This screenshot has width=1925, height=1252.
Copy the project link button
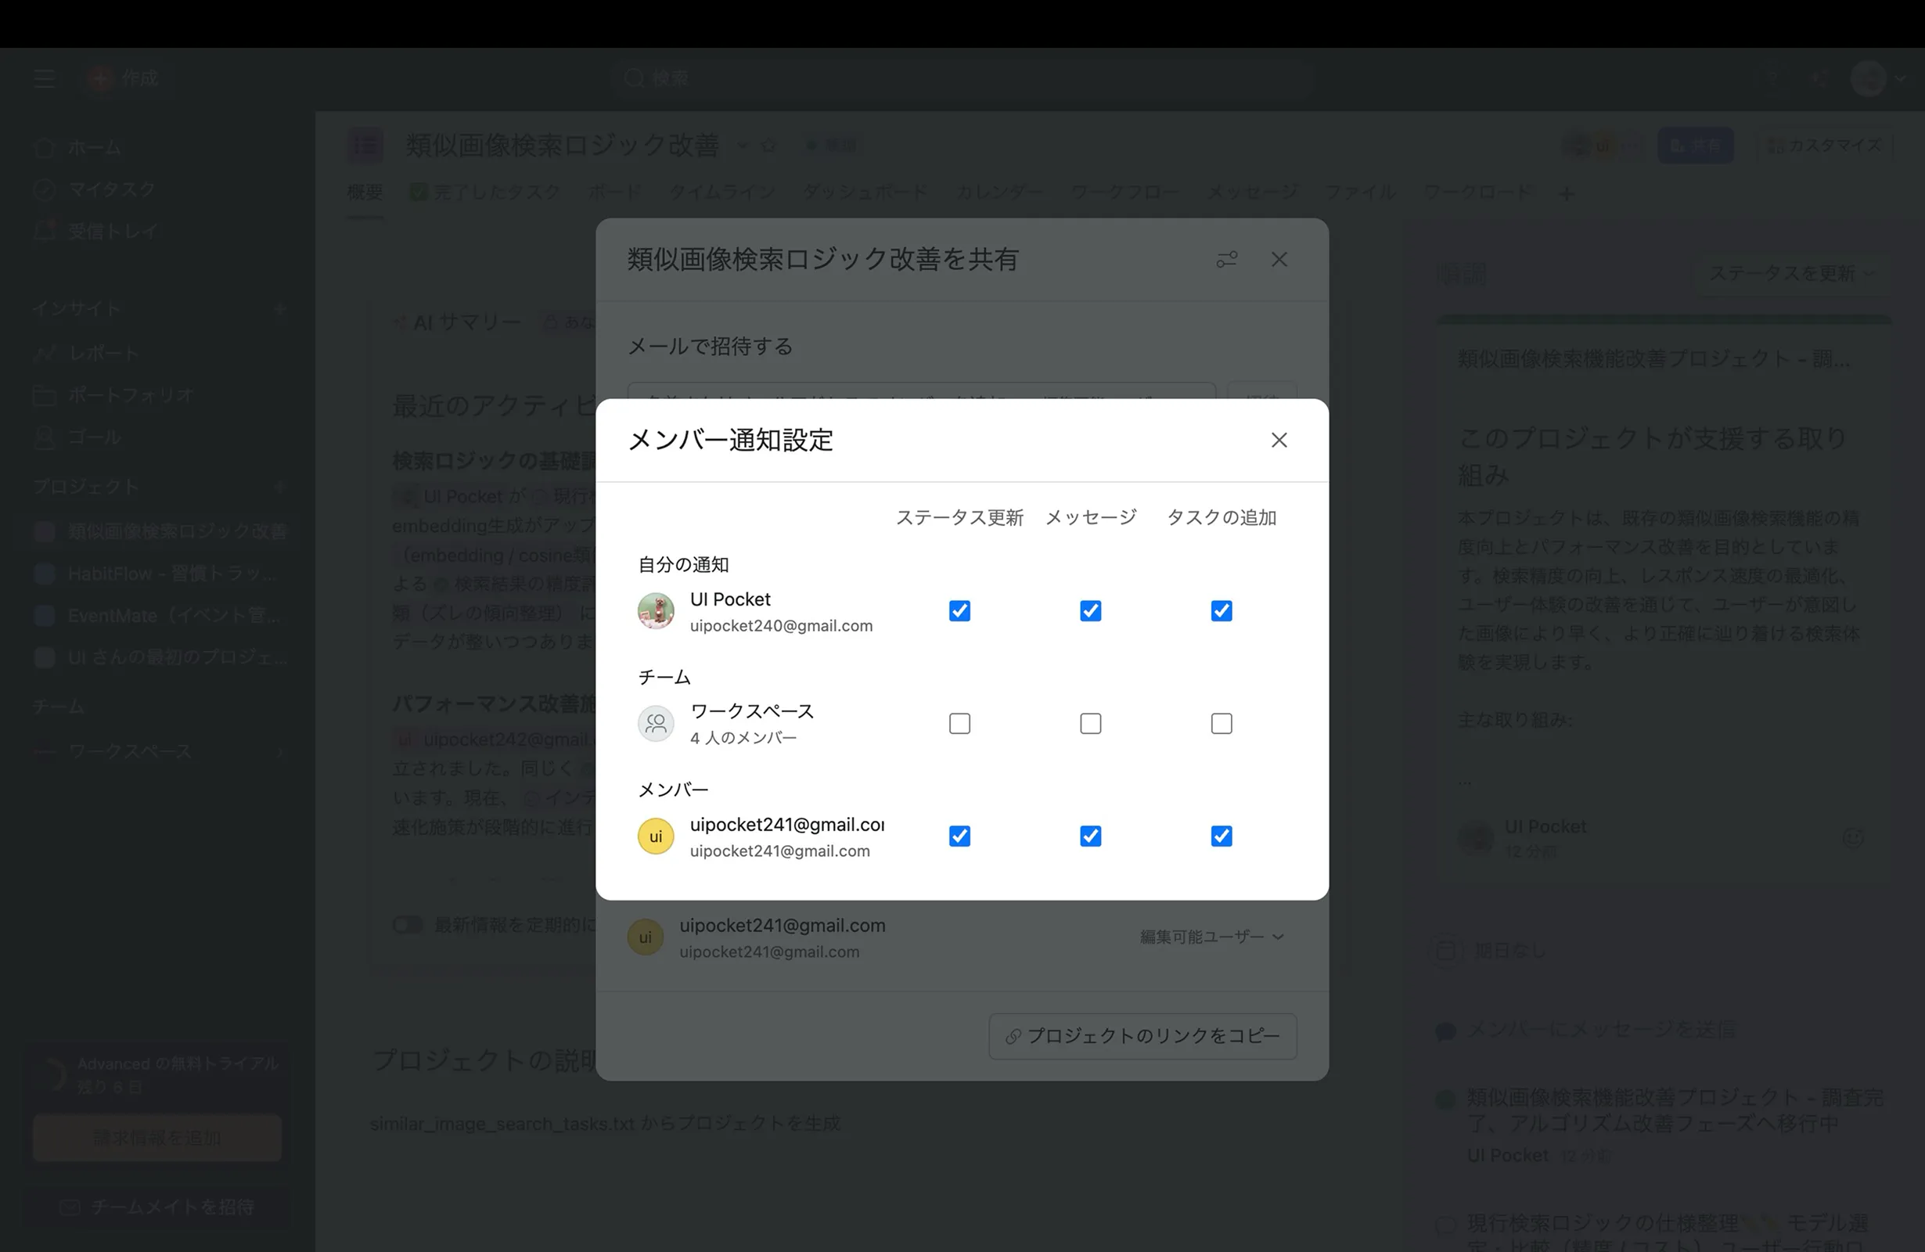[1142, 1036]
